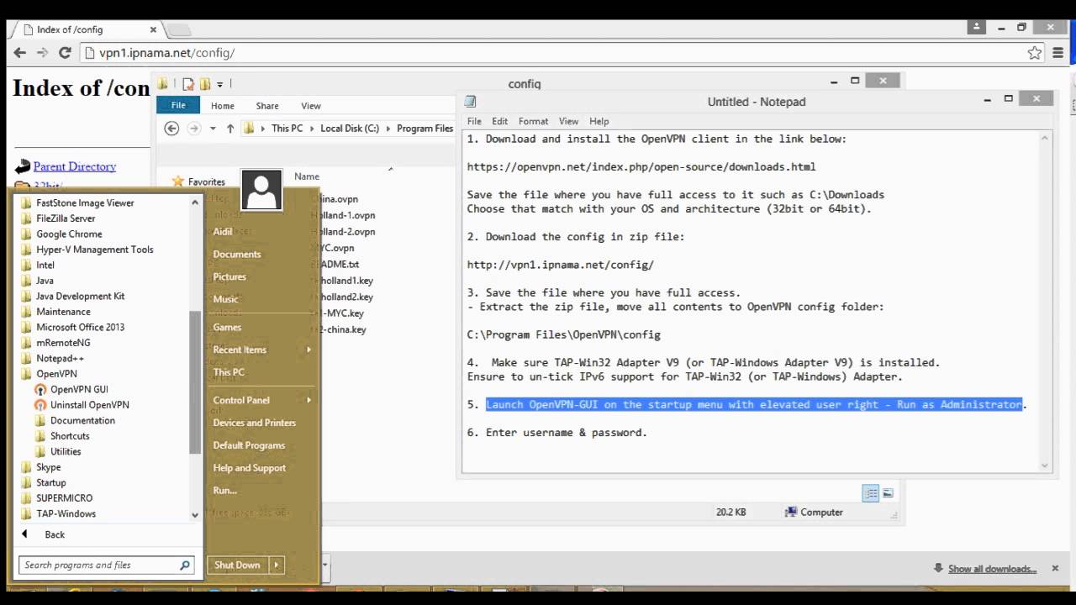Click the OpenVPN GUI program icon
The image size is (1076, 605).
(40, 390)
